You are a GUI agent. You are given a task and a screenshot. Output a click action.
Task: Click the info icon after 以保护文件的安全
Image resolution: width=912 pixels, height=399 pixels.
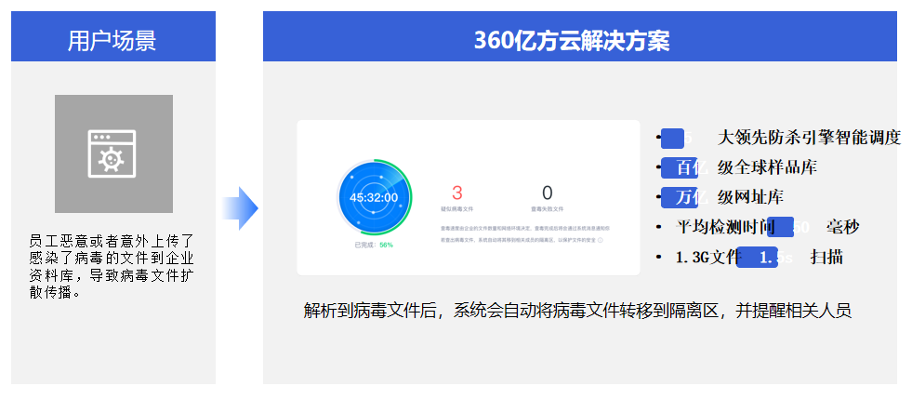coord(601,240)
